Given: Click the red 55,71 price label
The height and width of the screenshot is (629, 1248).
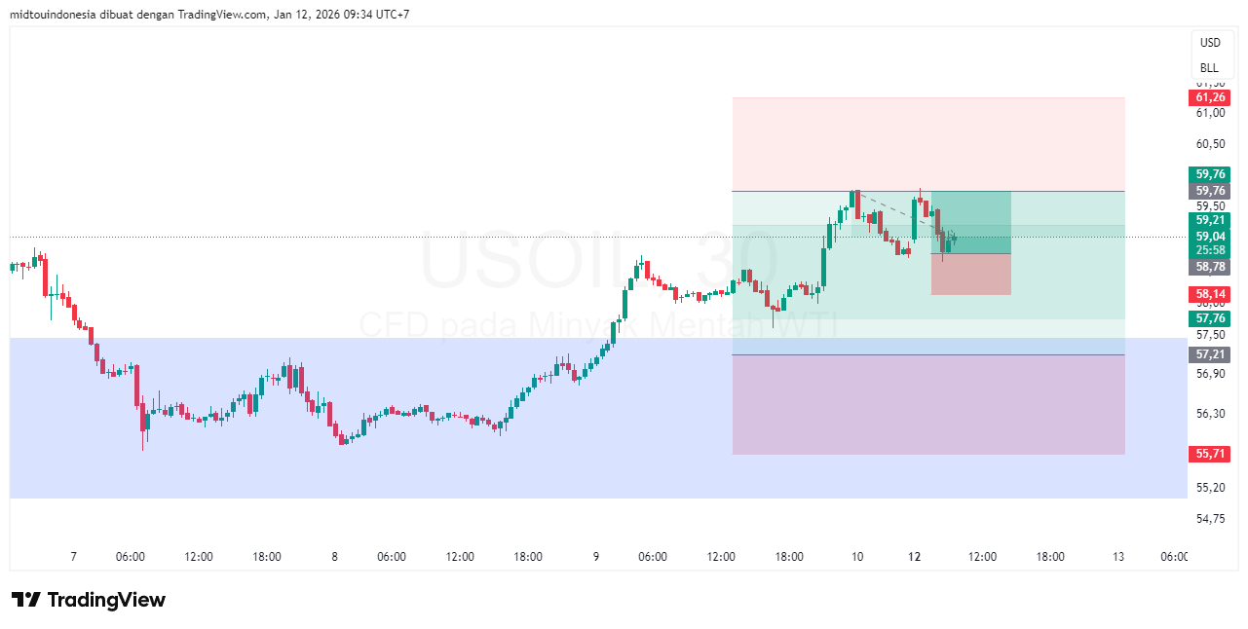Looking at the screenshot, I should [x=1210, y=455].
